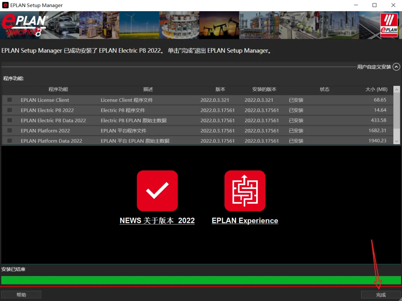Click the 帮助 button
This screenshot has width=402, height=301.
pyautogui.click(x=21, y=295)
